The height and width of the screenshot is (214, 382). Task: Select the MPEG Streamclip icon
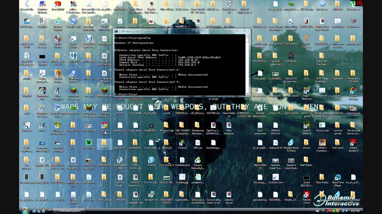point(27,23)
